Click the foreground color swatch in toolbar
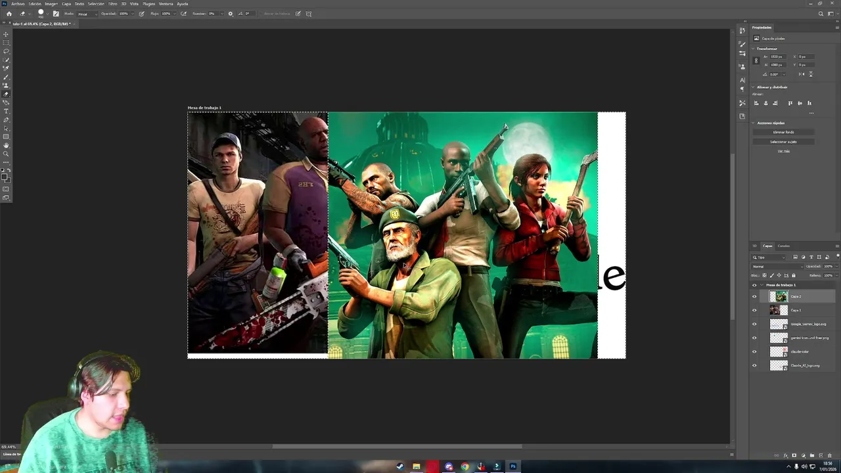 (x=5, y=175)
